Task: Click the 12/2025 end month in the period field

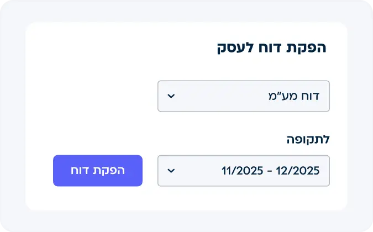Action: (x=300, y=171)
